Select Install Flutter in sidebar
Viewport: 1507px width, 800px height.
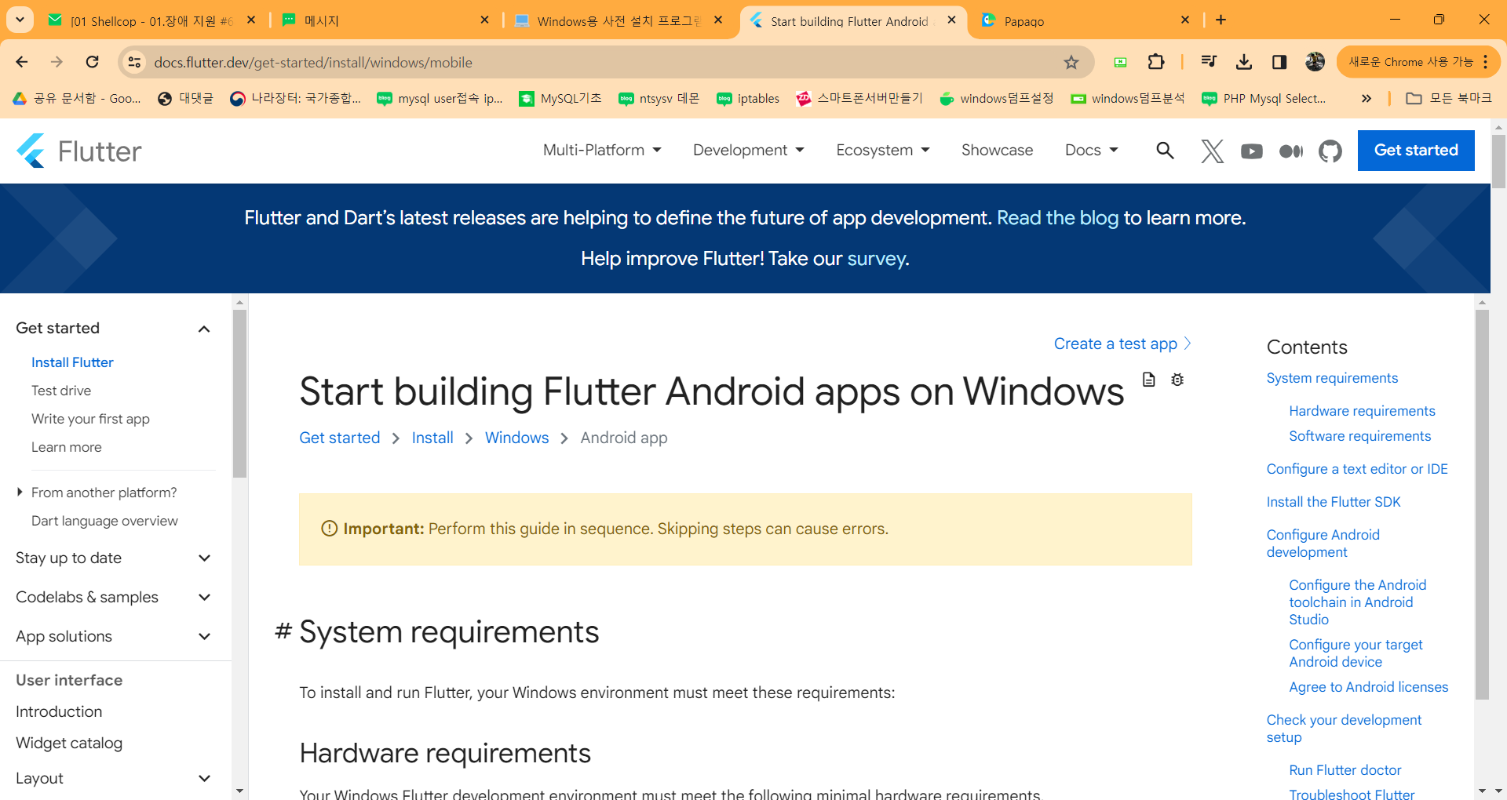click(x=72, y=362)
